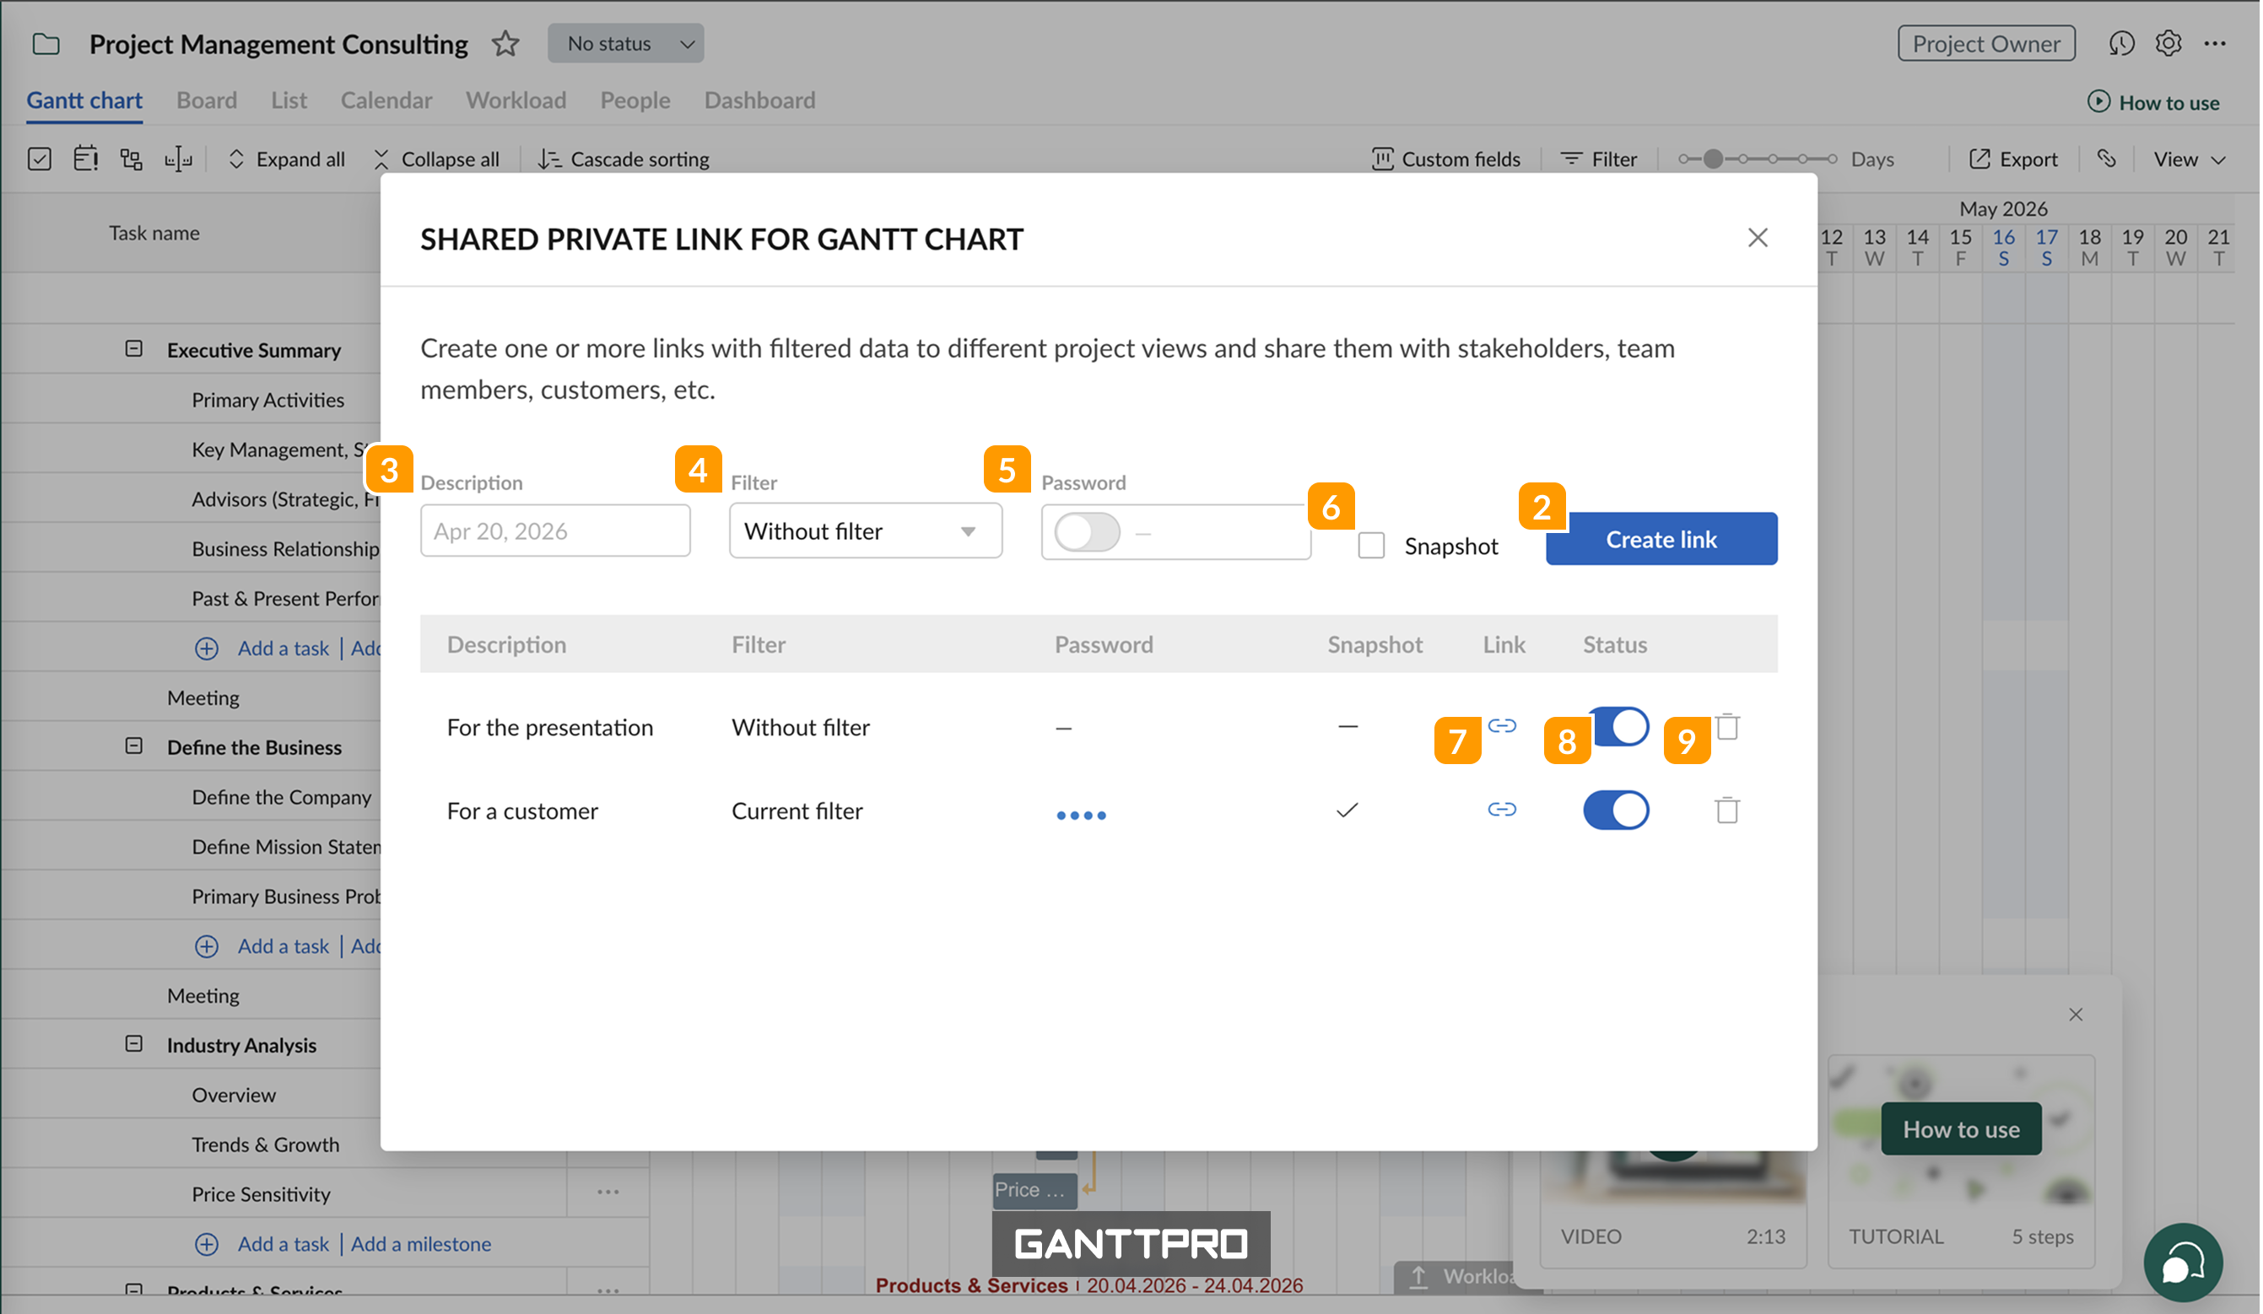Screen dimensions: 2263x1314
Task: Open the 'Without filter' dropdown
Action: 864,530
